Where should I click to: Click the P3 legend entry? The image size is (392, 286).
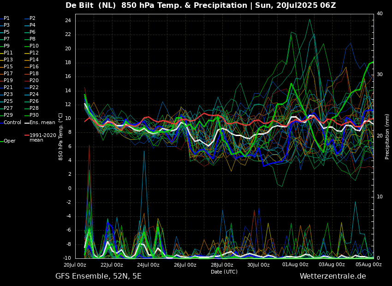(5, 25)
